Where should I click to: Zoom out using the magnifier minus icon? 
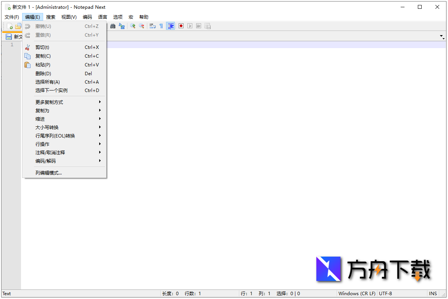coord(142,26)
